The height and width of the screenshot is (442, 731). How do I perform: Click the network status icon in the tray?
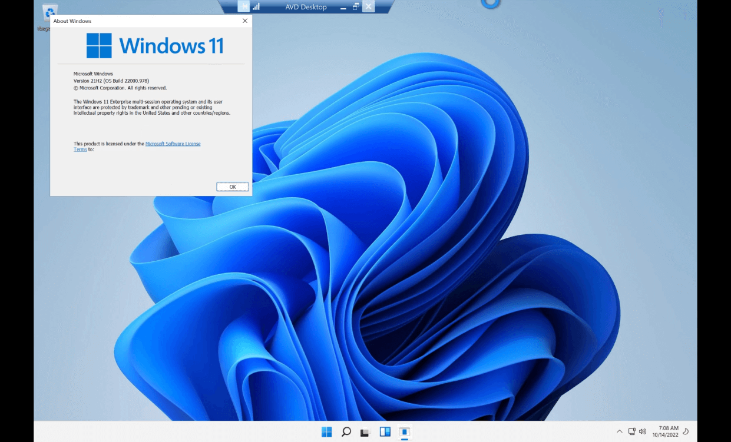click(631, 431)
